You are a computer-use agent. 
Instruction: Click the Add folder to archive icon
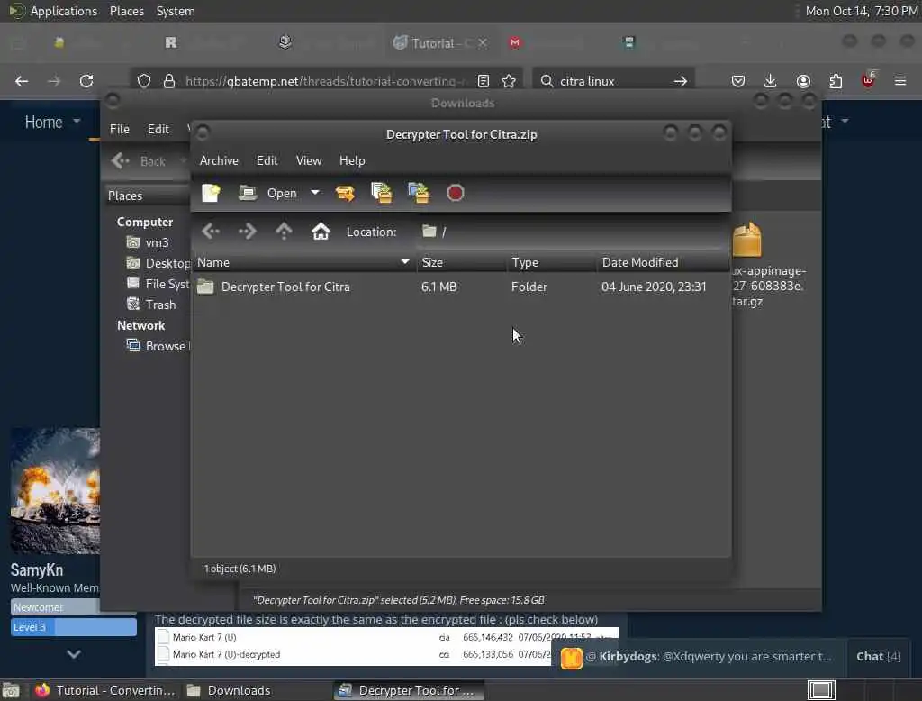point(419,193)
